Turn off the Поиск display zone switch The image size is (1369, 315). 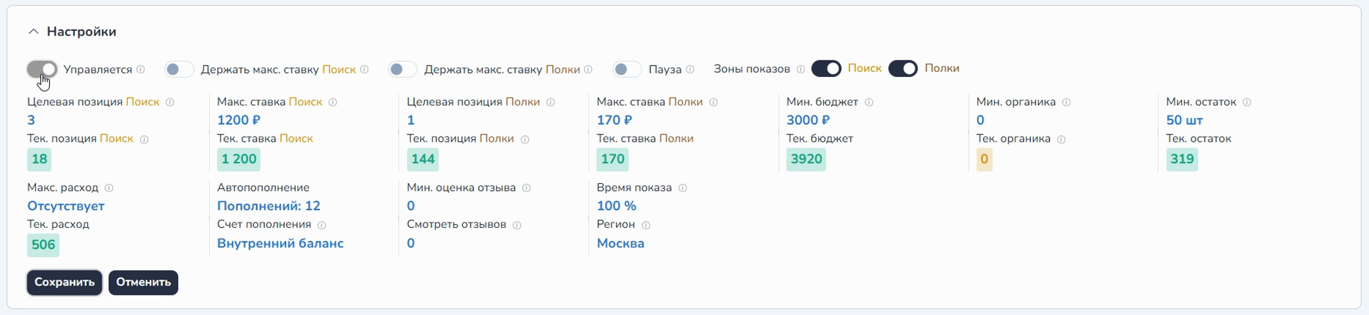tap(826, 69)
